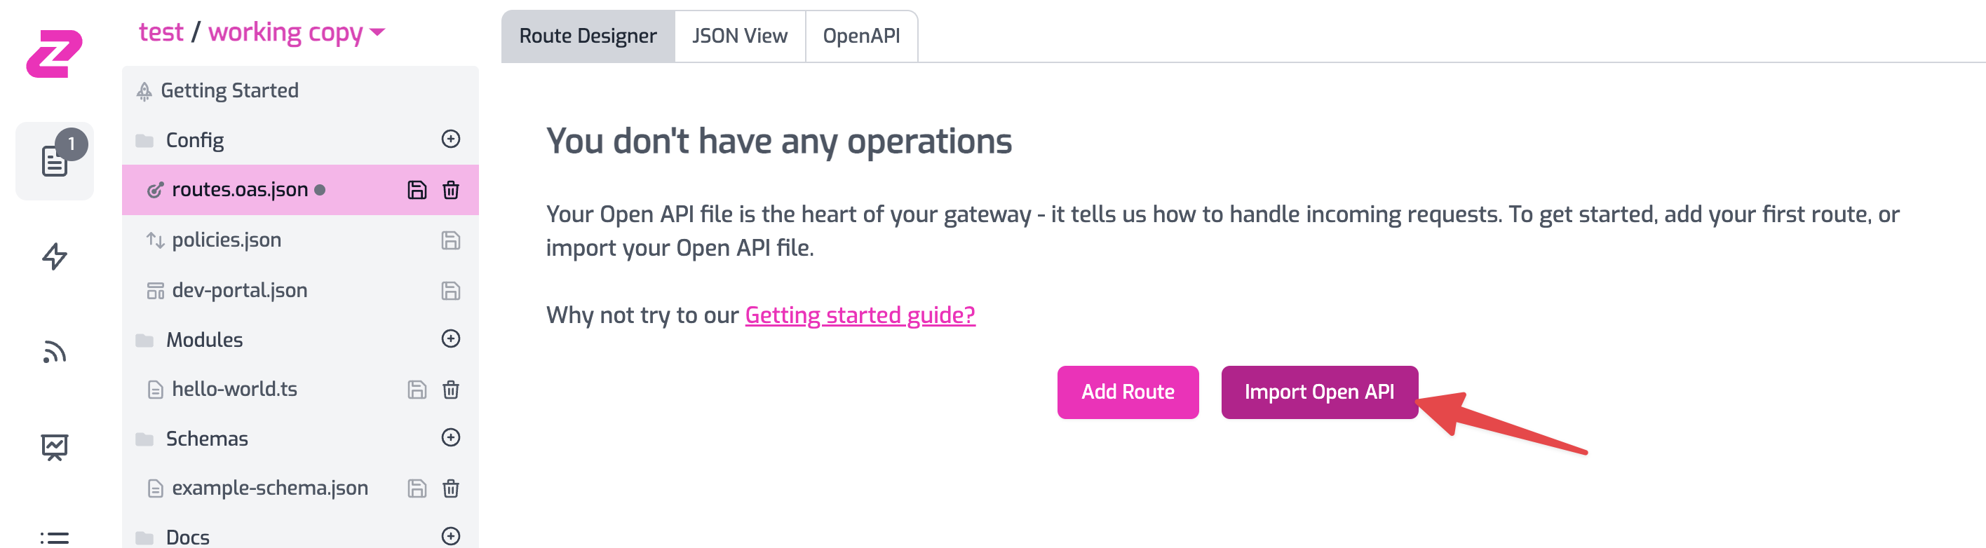Click the Add Route button

pyautogui.click(x=1127, y=392)
